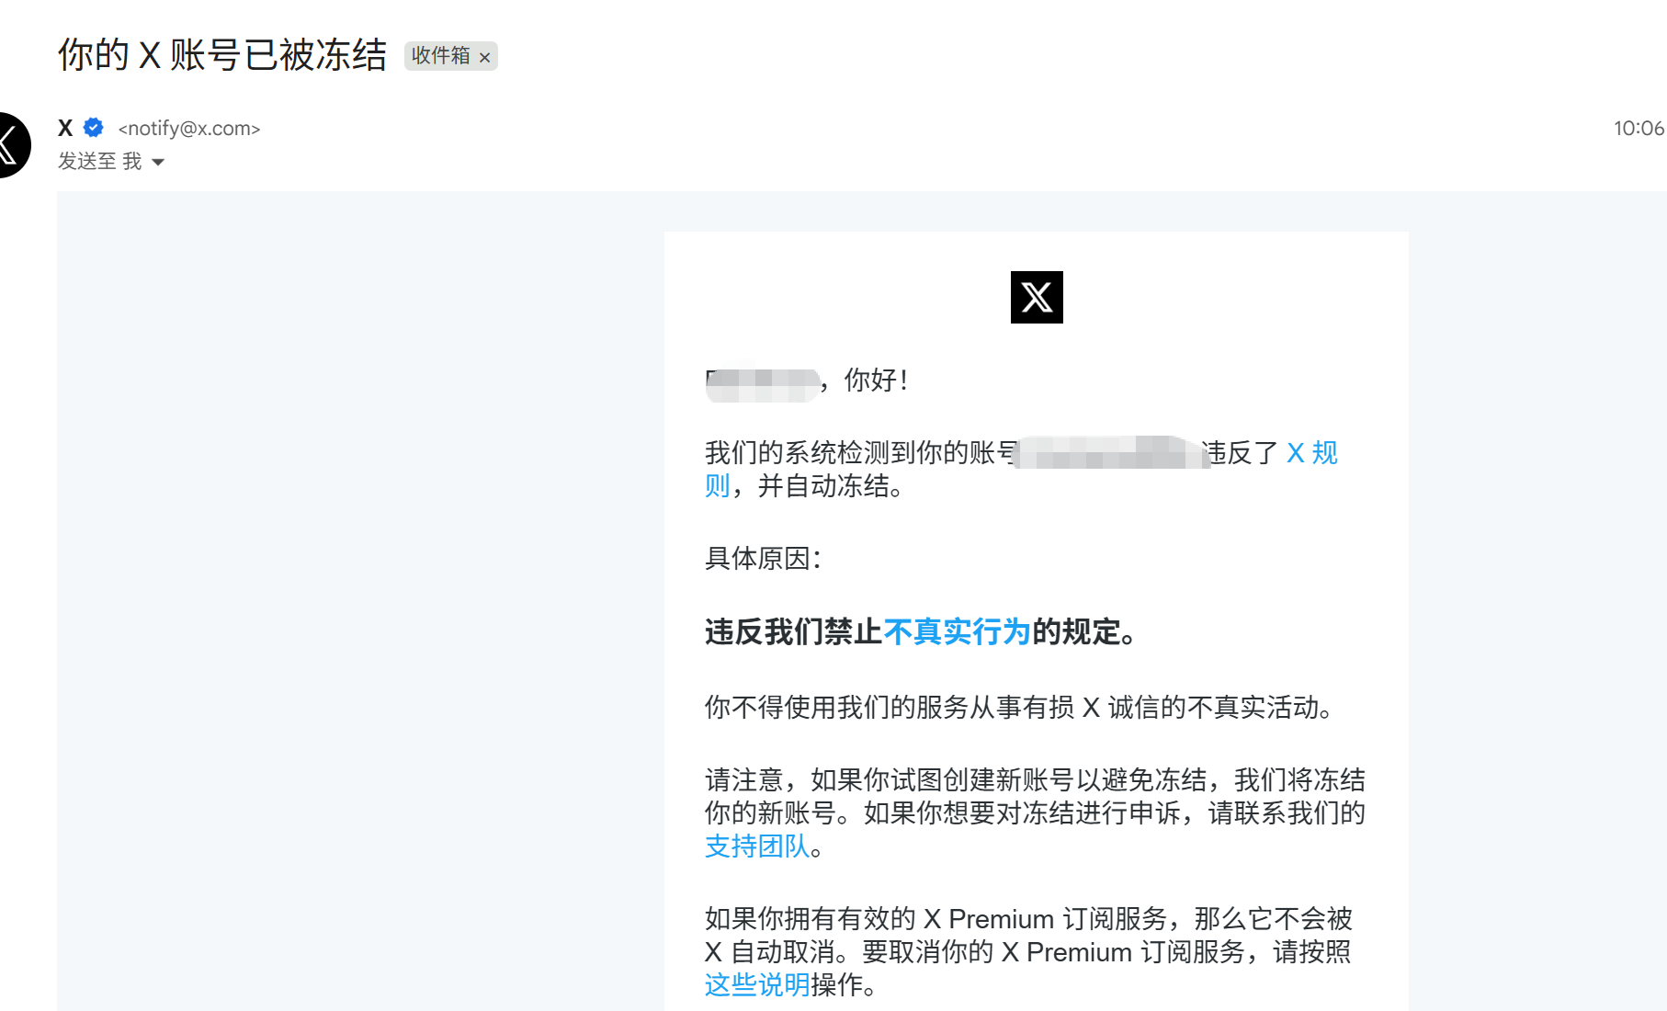Viewport: 1667px width, 1011px height.
Task: Click the email subject 你的 X 账号已被冻结
Action: point(222,55)
